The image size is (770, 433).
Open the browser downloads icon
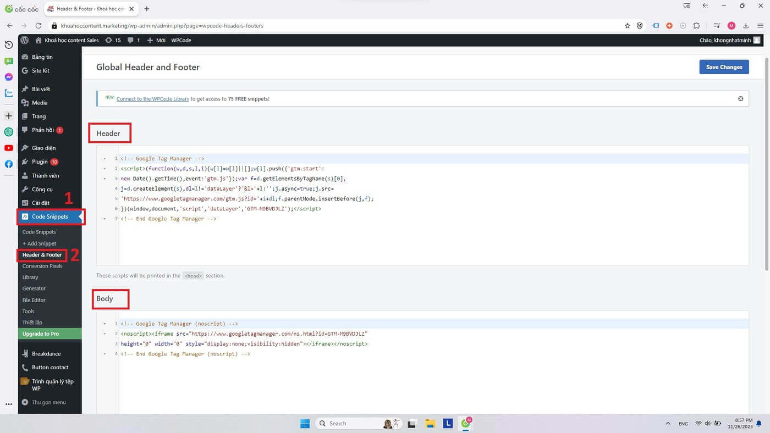pos(746,26)
